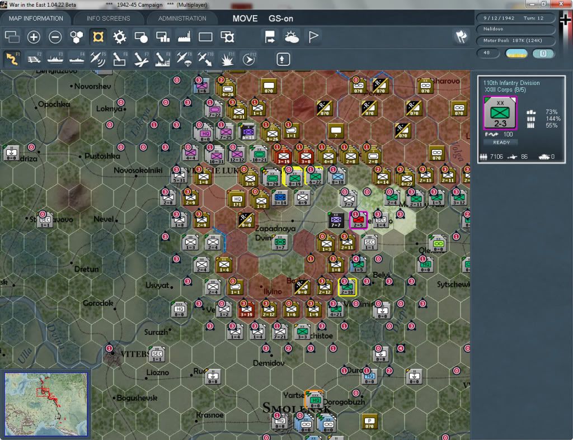Open the MAP INFORMATION tab
Viewport: 573px width, 440px height.
[x=36, y=18]
